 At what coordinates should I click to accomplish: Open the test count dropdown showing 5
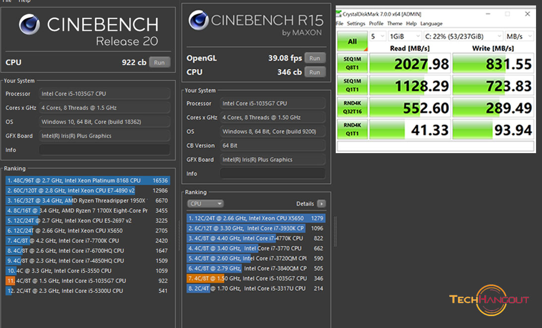[377, 36]
